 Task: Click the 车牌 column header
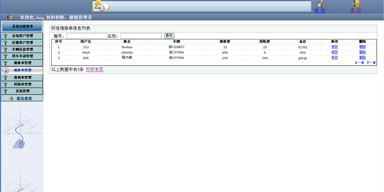176,41
